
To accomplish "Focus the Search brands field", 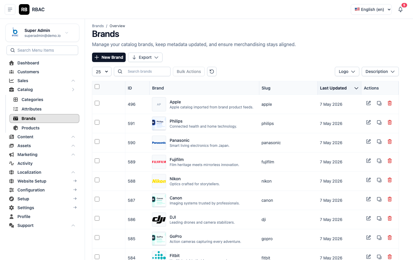I will 142,71.
